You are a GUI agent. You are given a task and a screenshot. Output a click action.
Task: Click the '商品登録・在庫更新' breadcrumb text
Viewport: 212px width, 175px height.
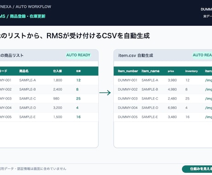[x=28, y=16]
